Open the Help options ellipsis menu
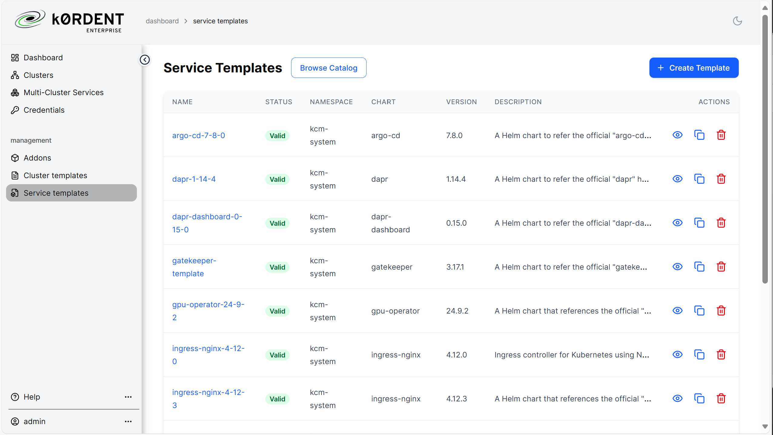The image size is (773, 435). tap(128, 397)
